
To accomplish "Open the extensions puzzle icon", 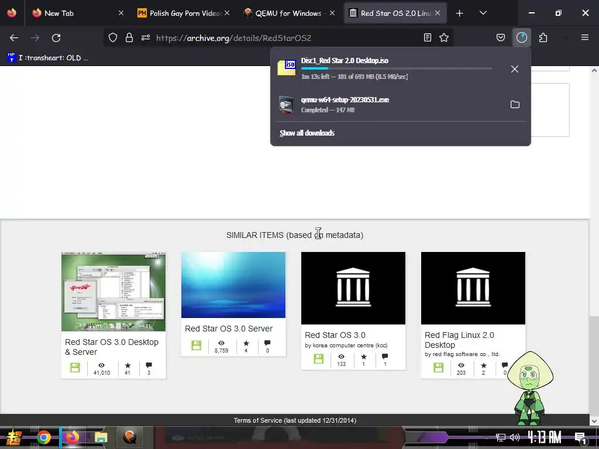I will click(543, 37).
